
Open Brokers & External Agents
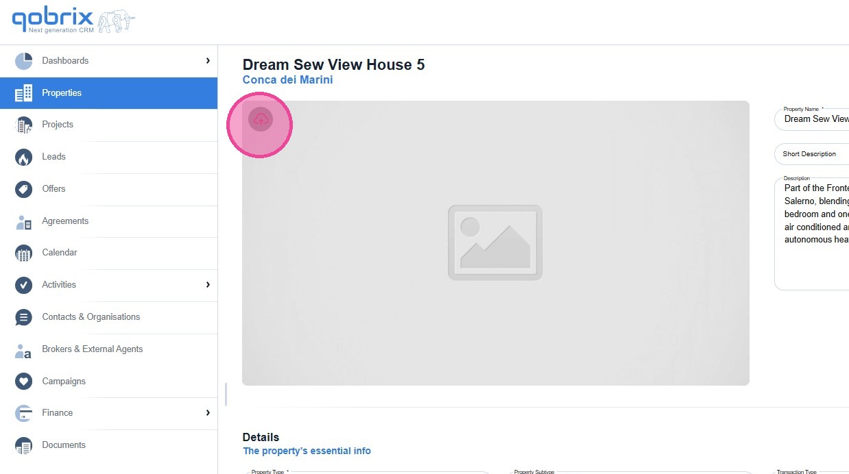point(108,349)
